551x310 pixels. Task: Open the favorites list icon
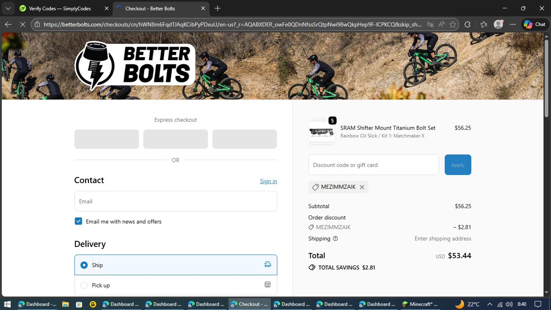[484, 24]
